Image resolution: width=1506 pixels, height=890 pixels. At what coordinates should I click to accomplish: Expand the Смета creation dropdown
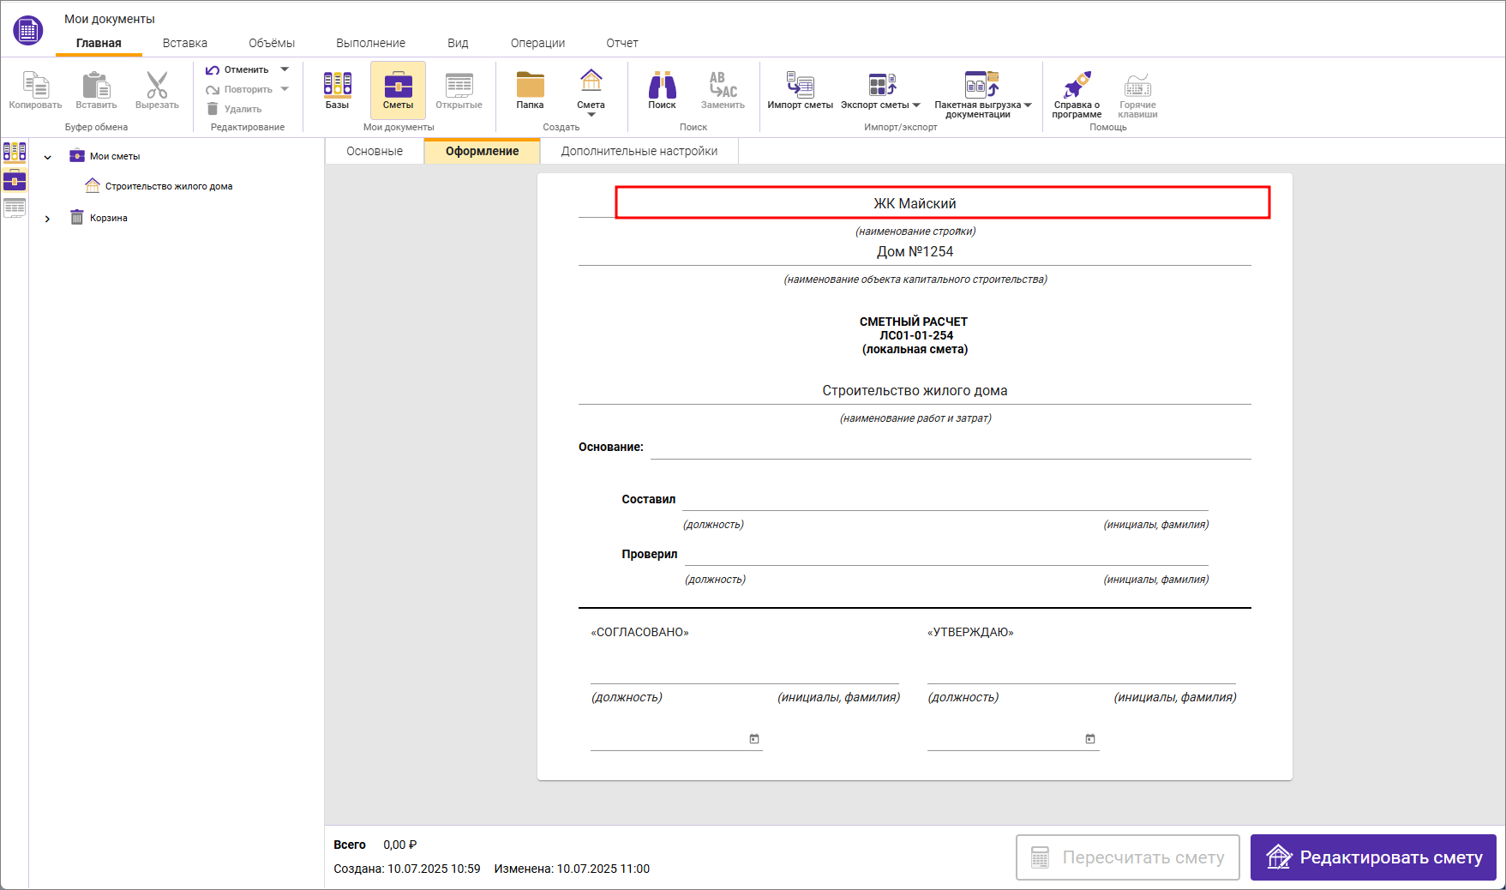(x=591, y=114)
